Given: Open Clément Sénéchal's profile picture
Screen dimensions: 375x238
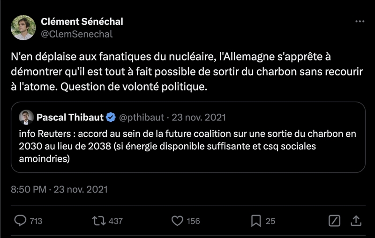Looking at the screenshot, I should coord(23,28).
